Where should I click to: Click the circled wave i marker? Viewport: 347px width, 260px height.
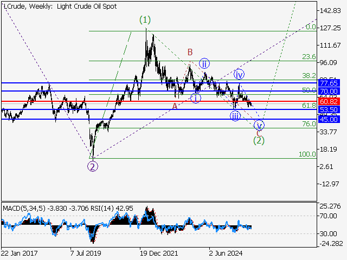pyautogui.click(x=196, y=98)
